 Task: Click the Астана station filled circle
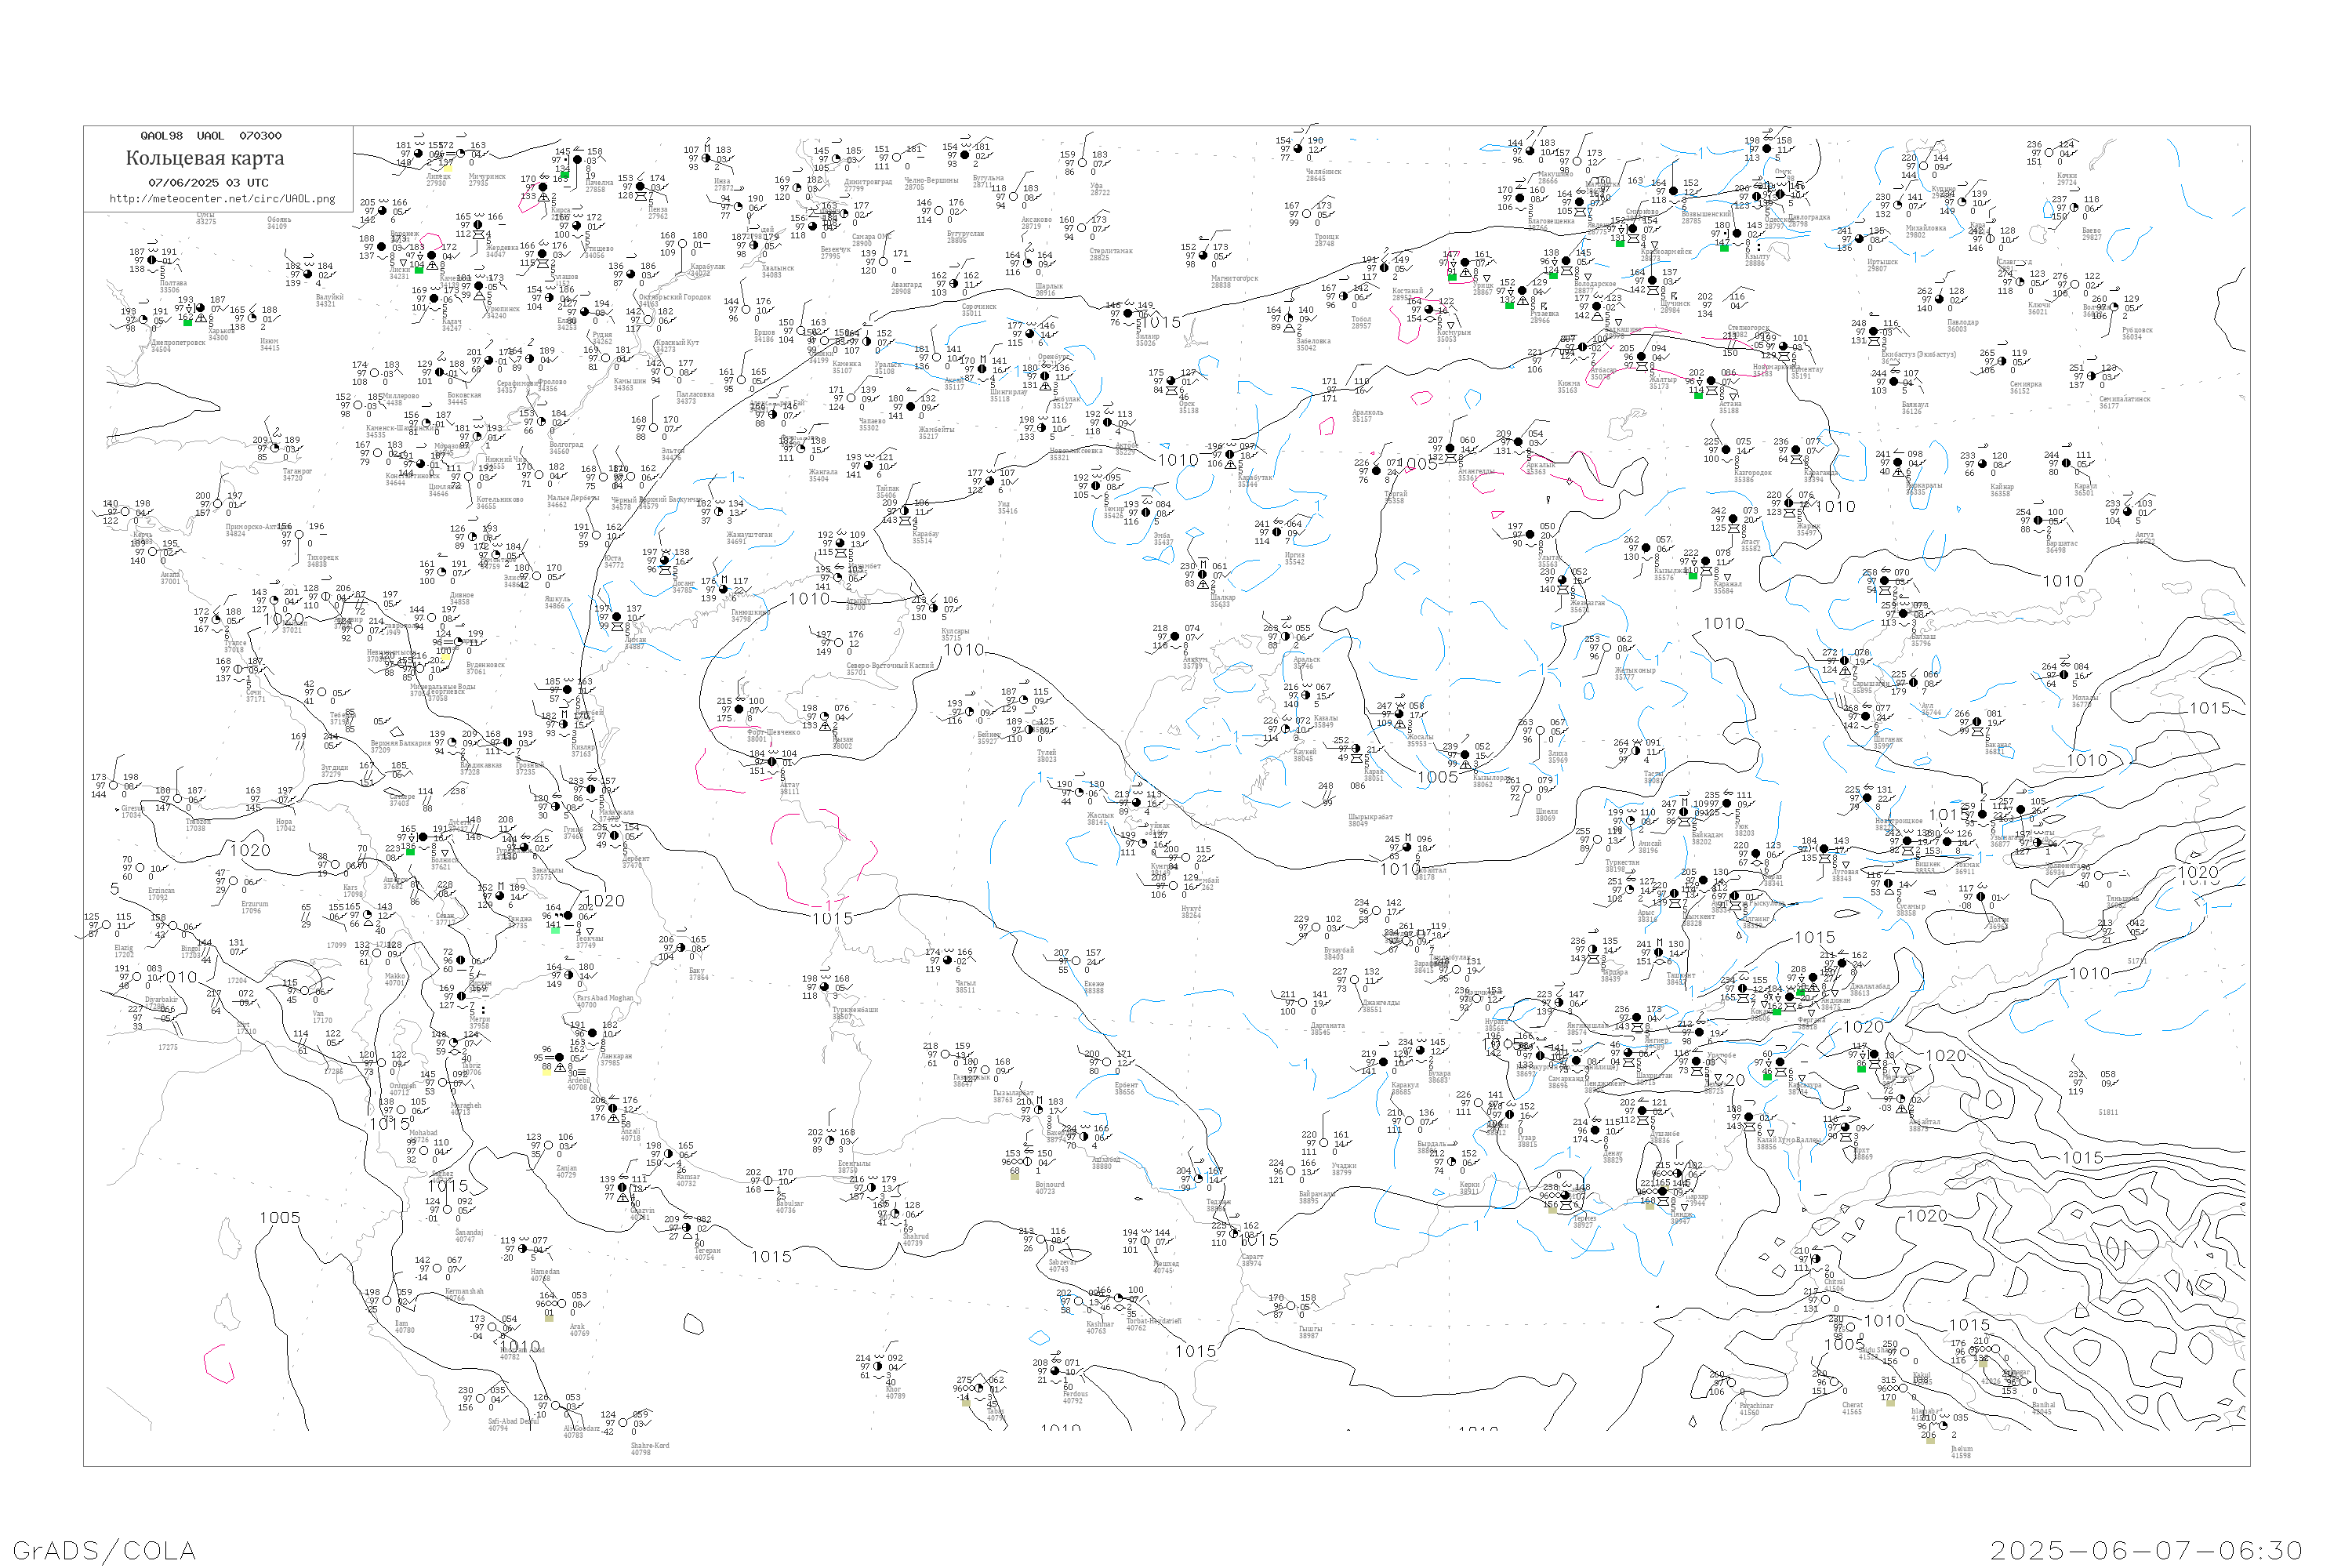(1712, 381)
